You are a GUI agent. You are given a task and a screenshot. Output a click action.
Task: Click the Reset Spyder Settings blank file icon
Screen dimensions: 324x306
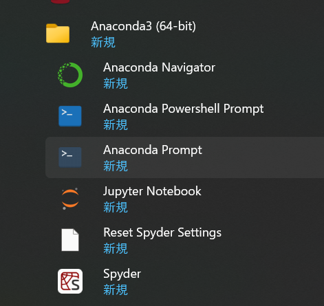[70, 240]
